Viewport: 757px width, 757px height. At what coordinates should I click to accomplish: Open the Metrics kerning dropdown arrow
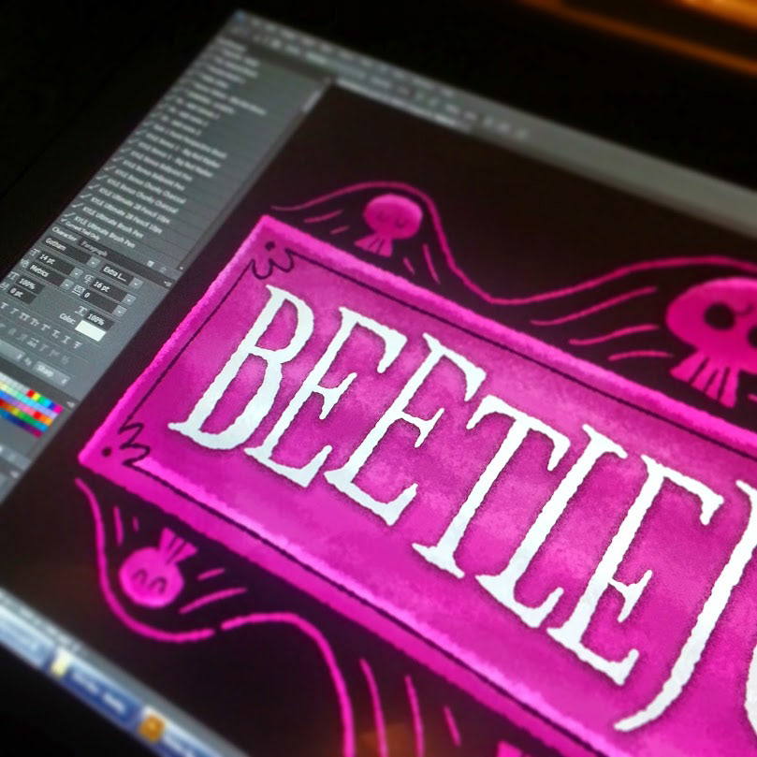coord(66,284)
